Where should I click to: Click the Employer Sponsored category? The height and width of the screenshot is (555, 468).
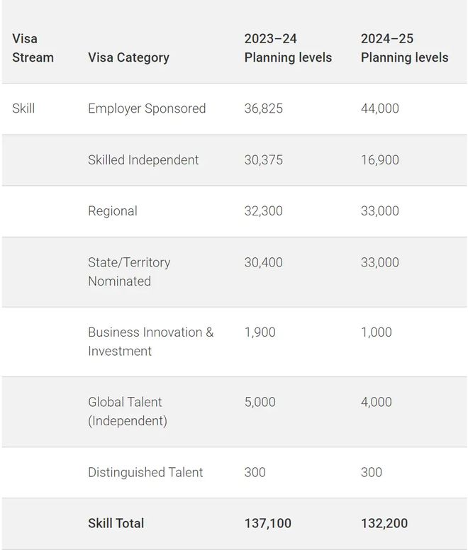(147, 108)
